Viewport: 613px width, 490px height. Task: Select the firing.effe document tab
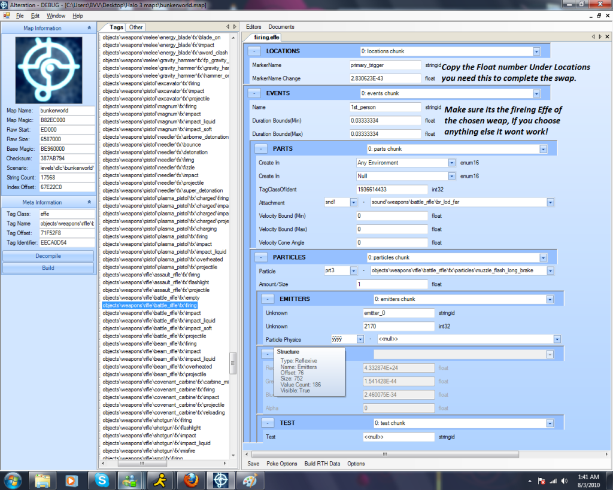pyautogui.click(x=266, y=37)
